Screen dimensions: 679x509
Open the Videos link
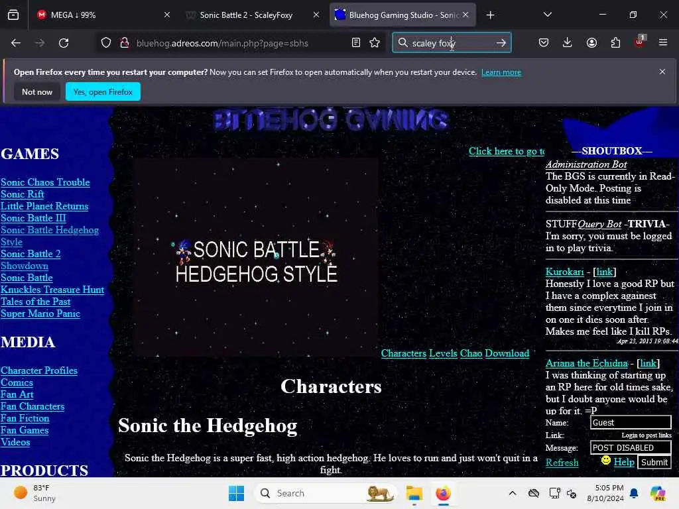pyautogui.click(x=15, y=442)
